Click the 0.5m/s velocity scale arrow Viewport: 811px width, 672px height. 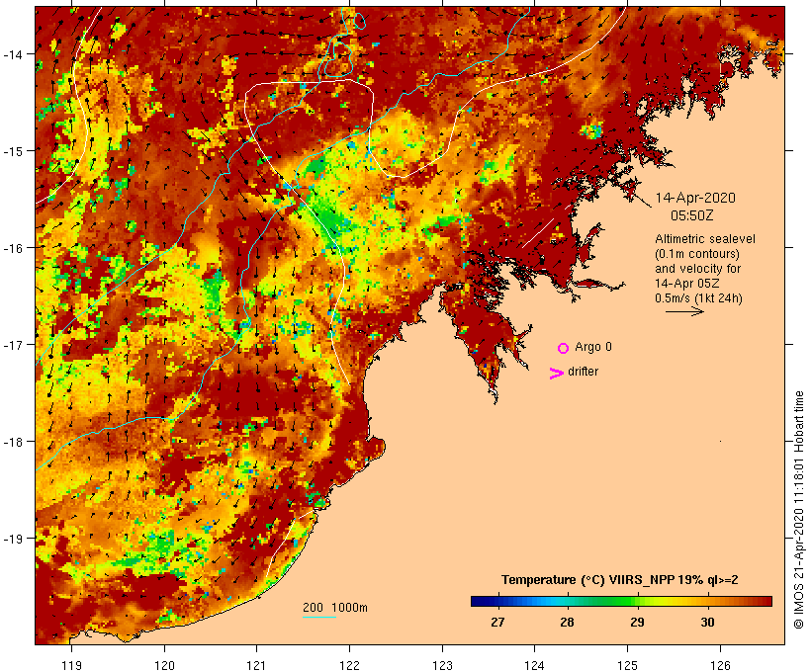coord(684,311)
